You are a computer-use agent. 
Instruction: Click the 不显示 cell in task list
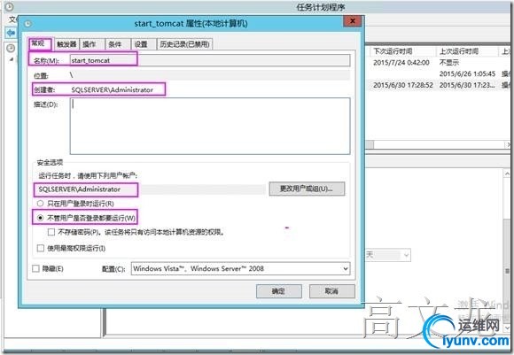tap(449, 62)
